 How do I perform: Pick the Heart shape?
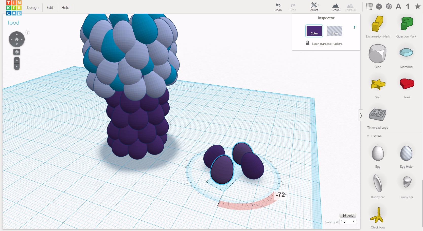tap(407, 84)
